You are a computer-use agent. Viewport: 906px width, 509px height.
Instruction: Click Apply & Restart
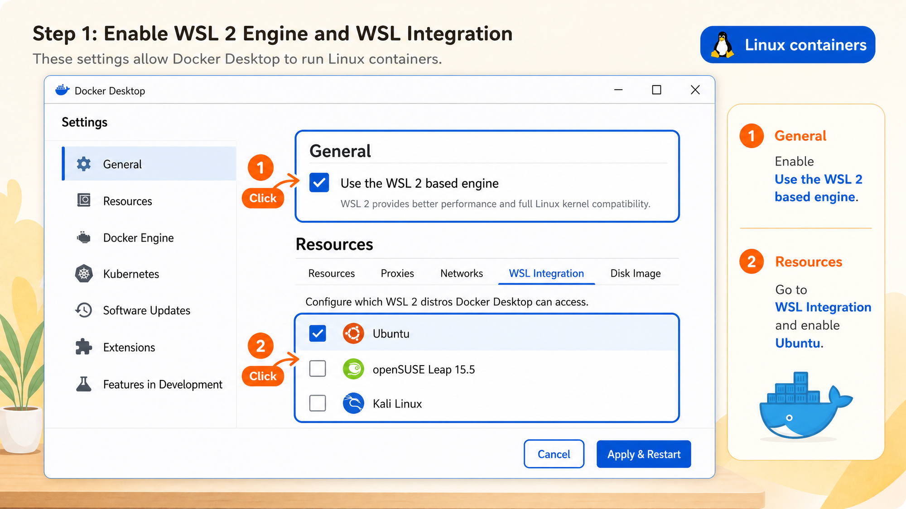click(x=644, y=454)
